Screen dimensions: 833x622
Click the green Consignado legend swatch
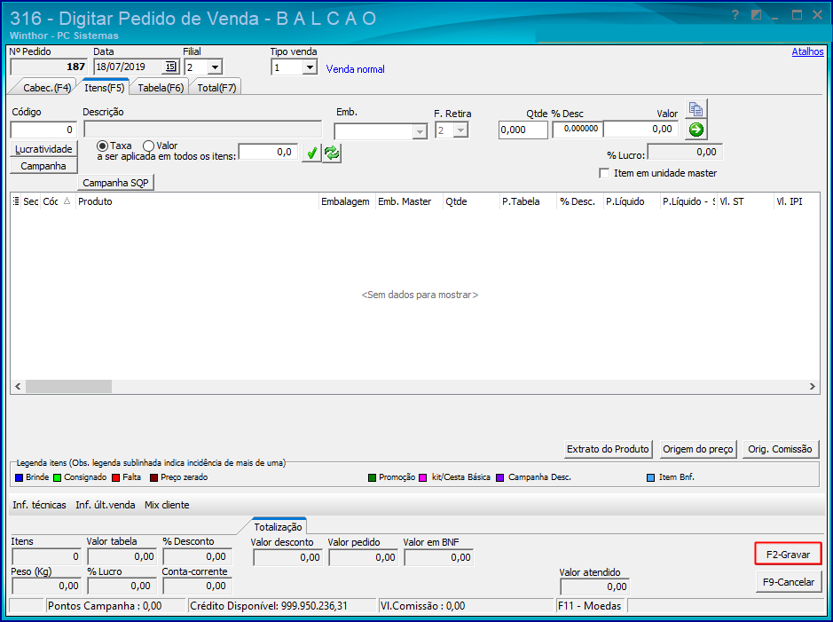pyautogui.click(x=58, y=477)
